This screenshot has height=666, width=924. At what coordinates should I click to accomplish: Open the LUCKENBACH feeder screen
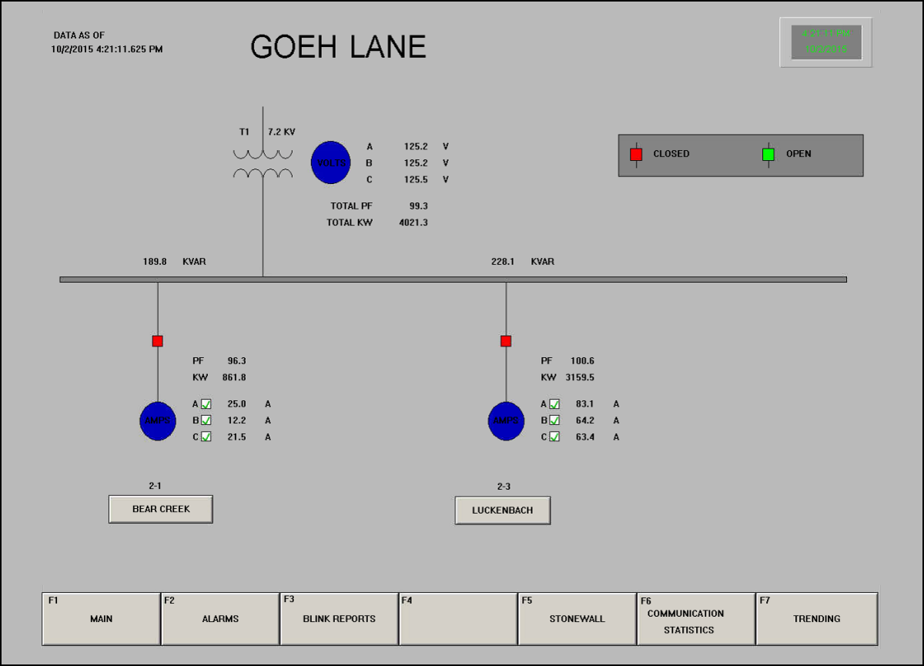(x=503, y=510)
